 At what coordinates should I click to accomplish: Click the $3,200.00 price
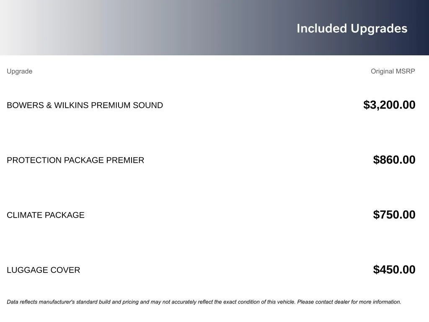tap(389, 105)
